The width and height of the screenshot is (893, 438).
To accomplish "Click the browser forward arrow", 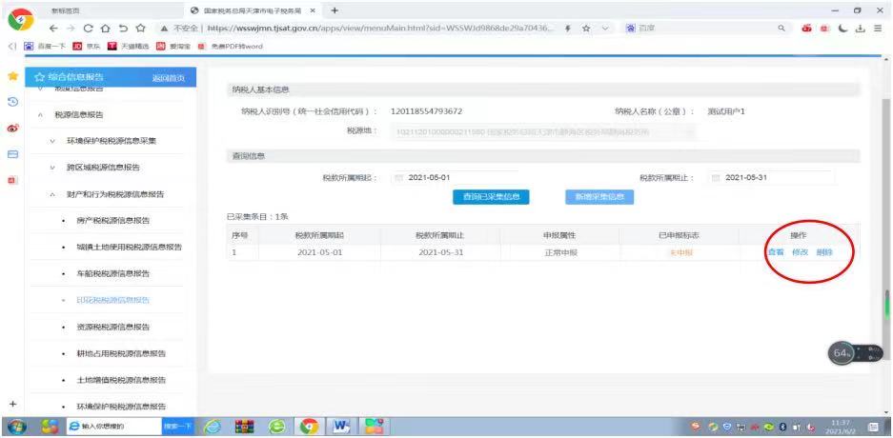I will coord(70,29).
